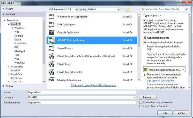Click category tree scroll down arrow
The width and height of the screenshot is (193, 118).
44,82
